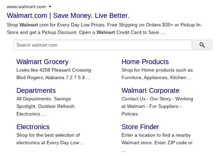Open the Home Products sitelink
The width and height of the screenshot is (222, 156).
(x=145, y=62)
